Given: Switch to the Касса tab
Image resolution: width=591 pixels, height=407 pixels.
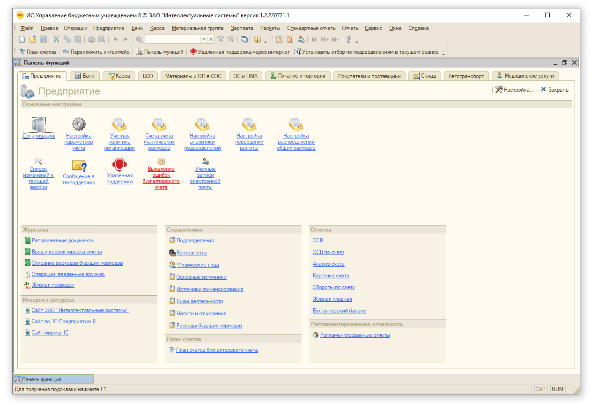Looking at the screenshot, I should point(119,76).
